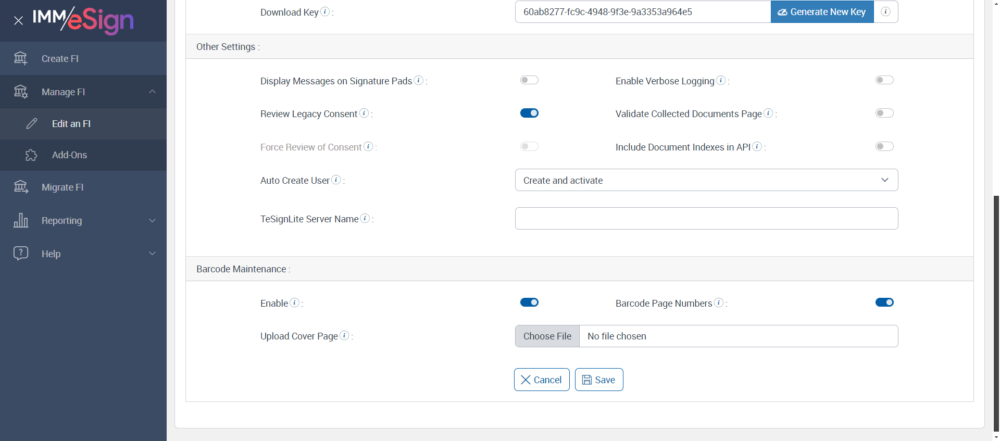Click info icon beside TeSignLite Server Name
1000x441 pixels.
[365, 218]
